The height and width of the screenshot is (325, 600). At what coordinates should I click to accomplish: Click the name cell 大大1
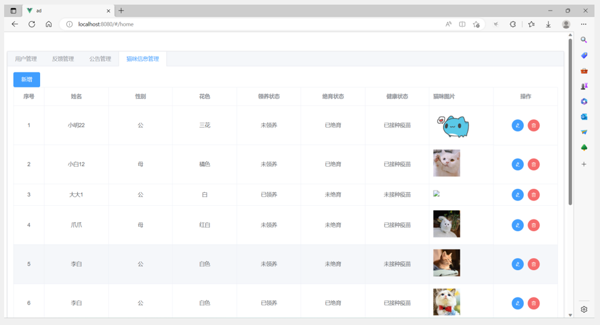76,195
